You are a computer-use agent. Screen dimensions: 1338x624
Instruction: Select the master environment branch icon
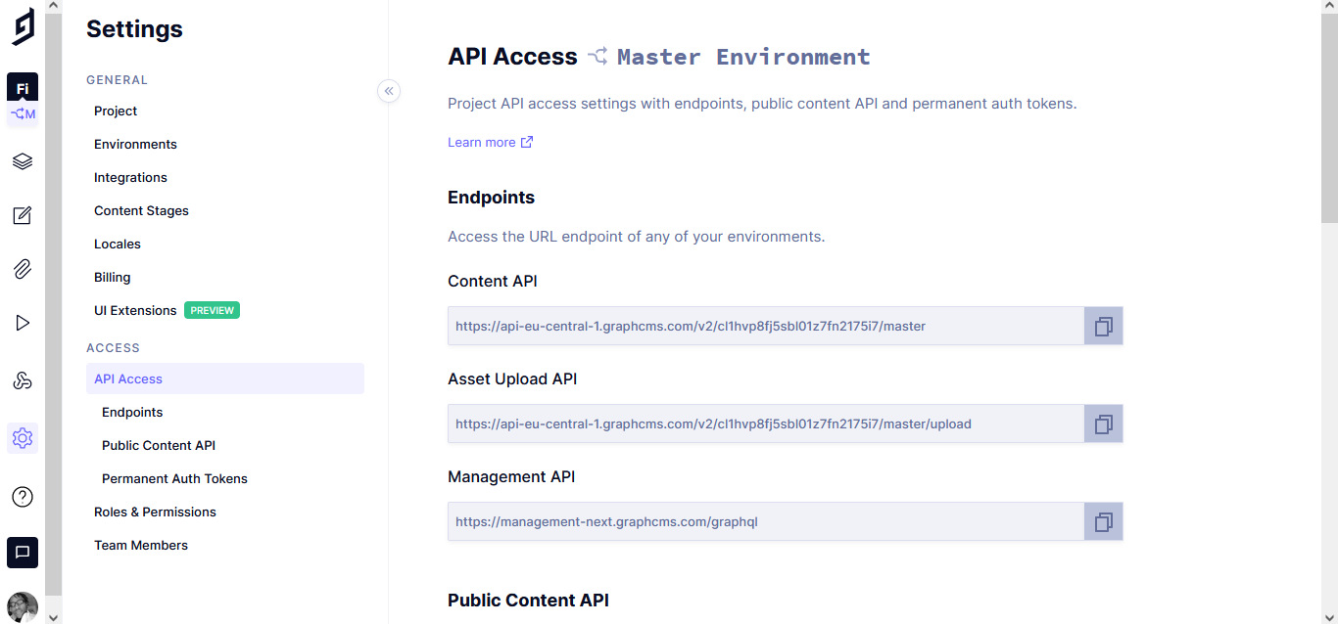tap(23, 114)
